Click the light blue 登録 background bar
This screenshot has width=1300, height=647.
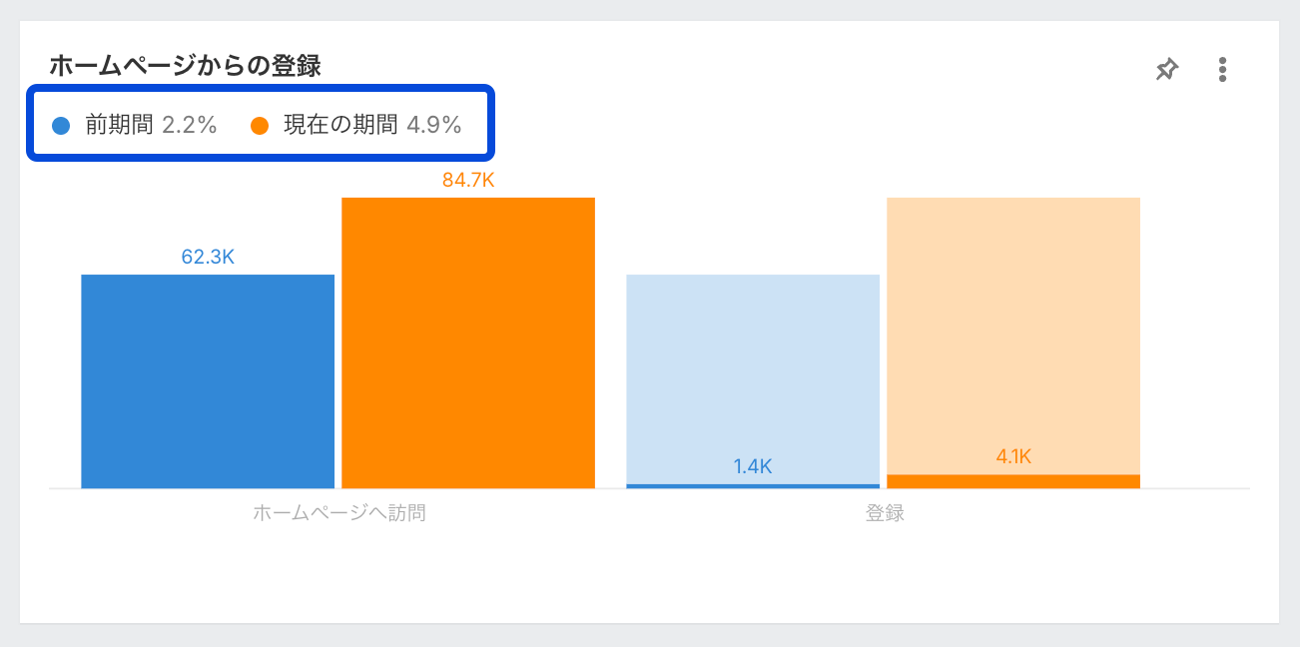click(753, 369)
